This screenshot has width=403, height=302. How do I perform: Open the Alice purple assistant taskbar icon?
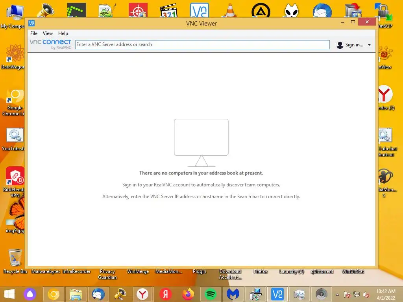pyautogui.click(x=30, y=294)
